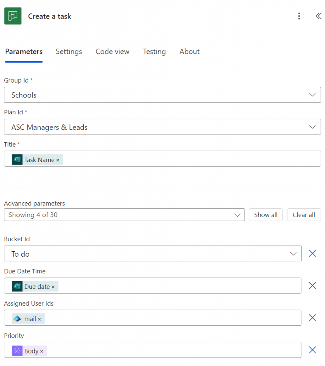
Task: Click the Task Name dynamic content token
Action: pyautogui.click(x=39, y=160)
